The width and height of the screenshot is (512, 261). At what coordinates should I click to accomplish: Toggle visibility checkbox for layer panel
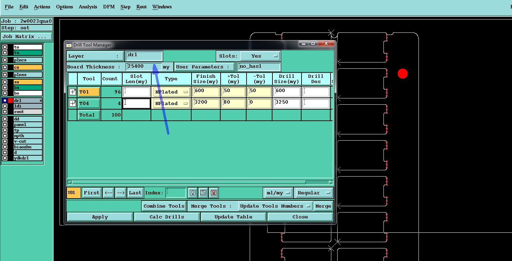point(5,125)
